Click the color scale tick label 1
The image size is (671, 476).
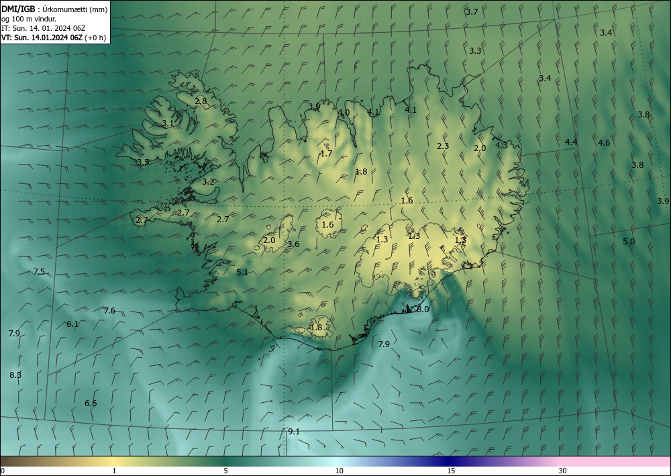pos(114,471)
